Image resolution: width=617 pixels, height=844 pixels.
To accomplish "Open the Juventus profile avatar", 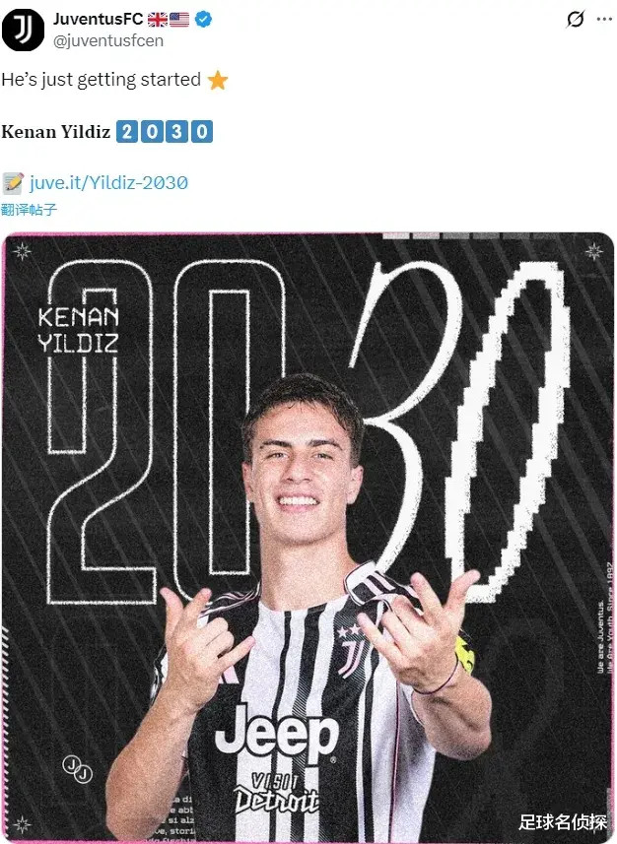I will tap(24, 30).
